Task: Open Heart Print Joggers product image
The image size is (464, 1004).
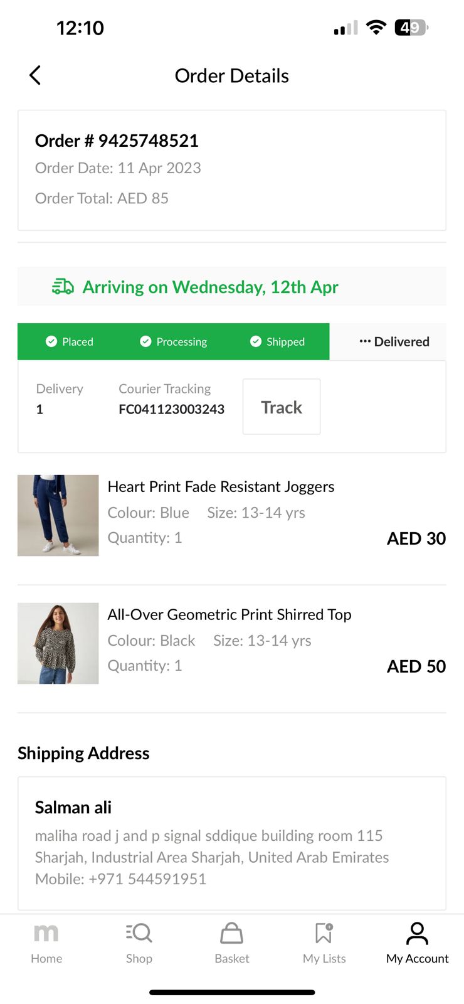Action: point(58,515)
